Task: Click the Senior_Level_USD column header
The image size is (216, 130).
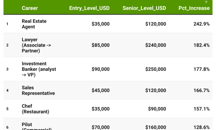Action: pyautogui.click(x=144, y=8)
